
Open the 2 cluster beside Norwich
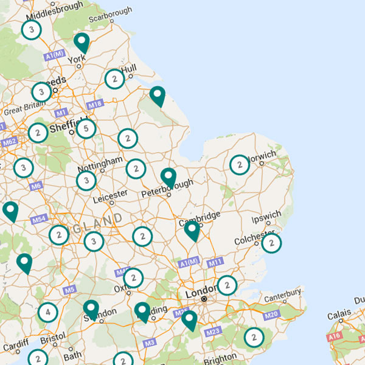coord(240,165)
